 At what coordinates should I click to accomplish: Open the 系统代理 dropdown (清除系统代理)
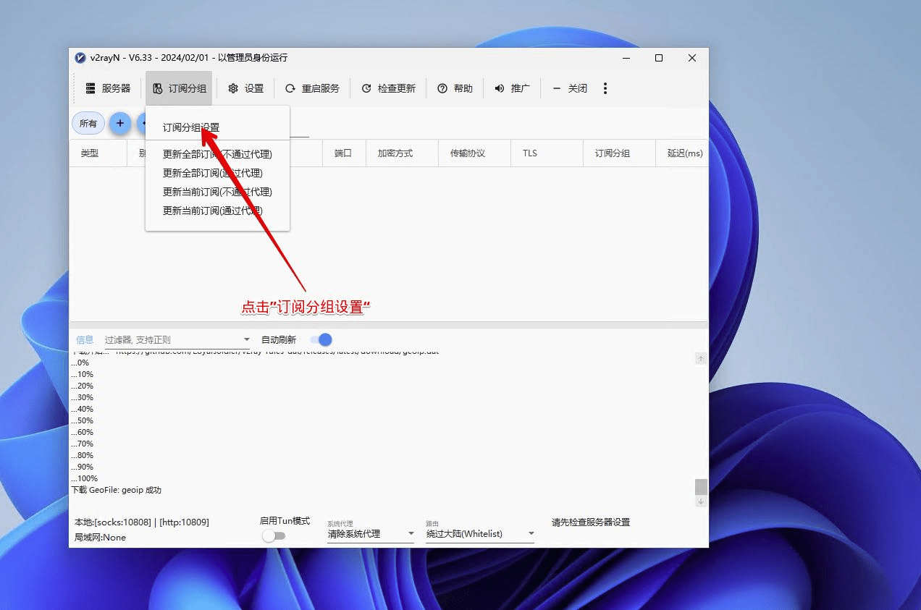pos(371,534)
